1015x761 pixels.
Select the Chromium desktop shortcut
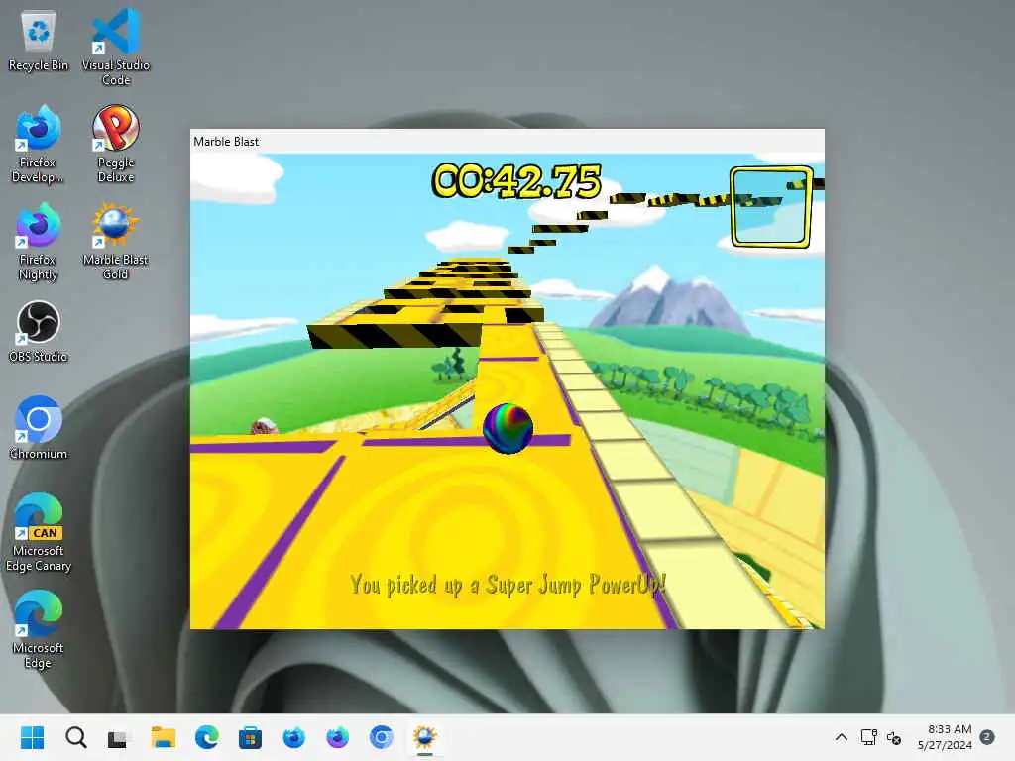39,428
